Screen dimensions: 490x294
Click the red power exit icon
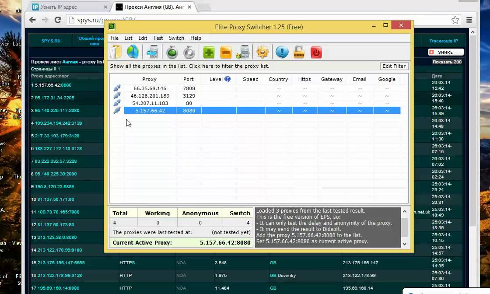pyautogui.click(x=316, y=52)
